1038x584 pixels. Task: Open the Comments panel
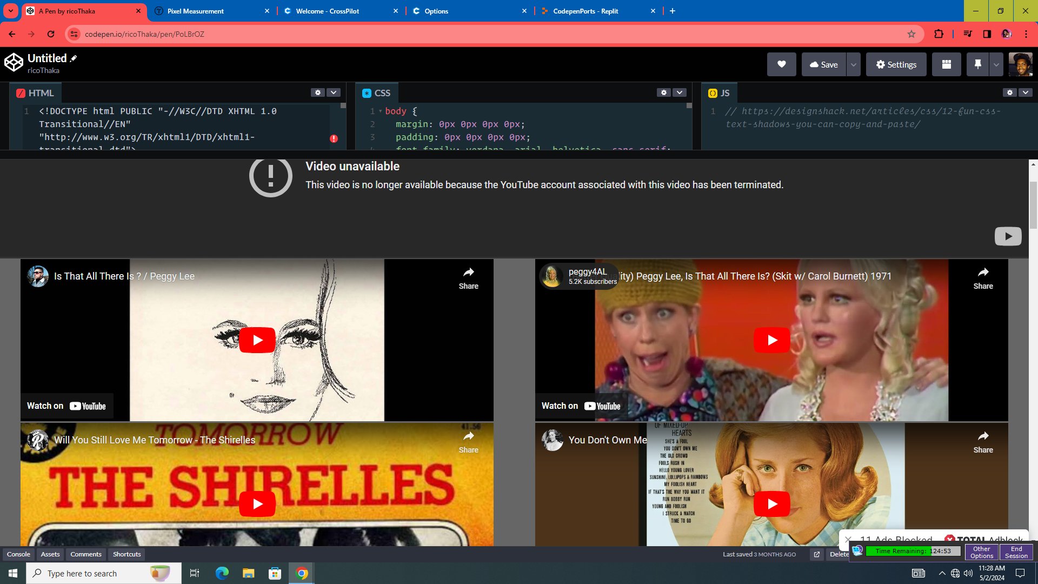(x=86, y=554)
